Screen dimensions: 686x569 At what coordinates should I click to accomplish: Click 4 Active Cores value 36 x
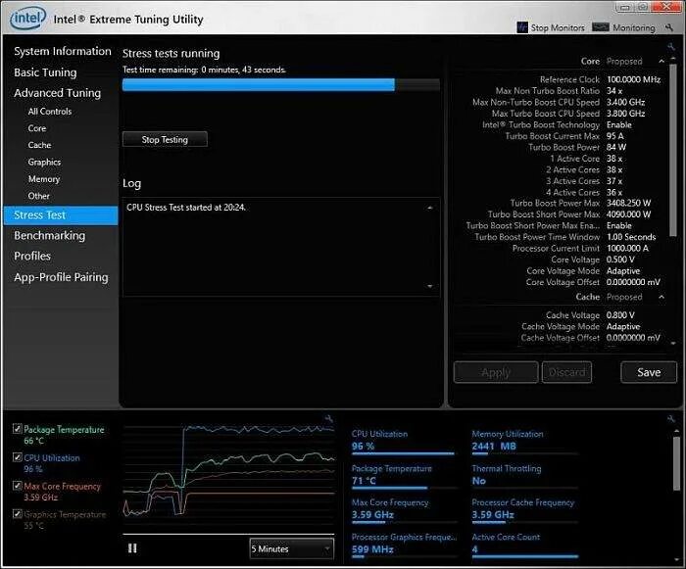coord(614,192)
